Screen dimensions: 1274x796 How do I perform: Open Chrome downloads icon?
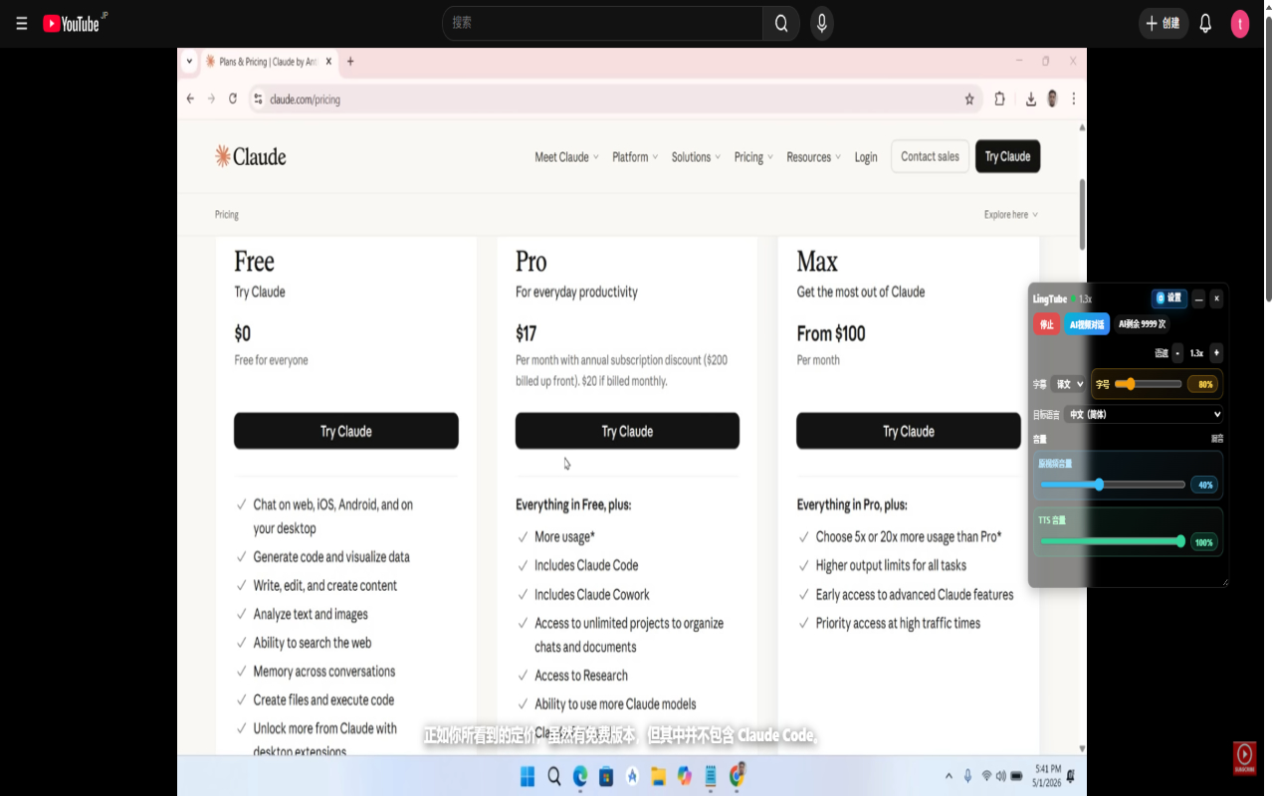pyautogui.click(x=1031, y=99)
